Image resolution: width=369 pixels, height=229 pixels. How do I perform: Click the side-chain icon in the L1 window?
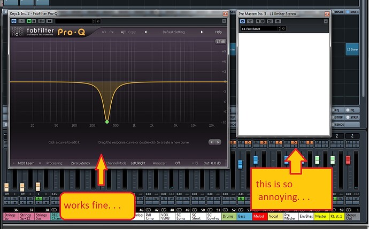click(278, 21)
